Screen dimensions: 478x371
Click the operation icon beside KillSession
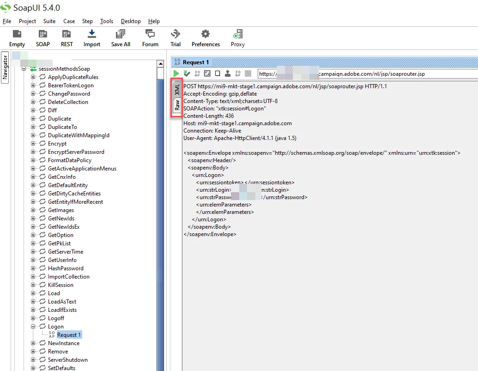click(42, 285)
